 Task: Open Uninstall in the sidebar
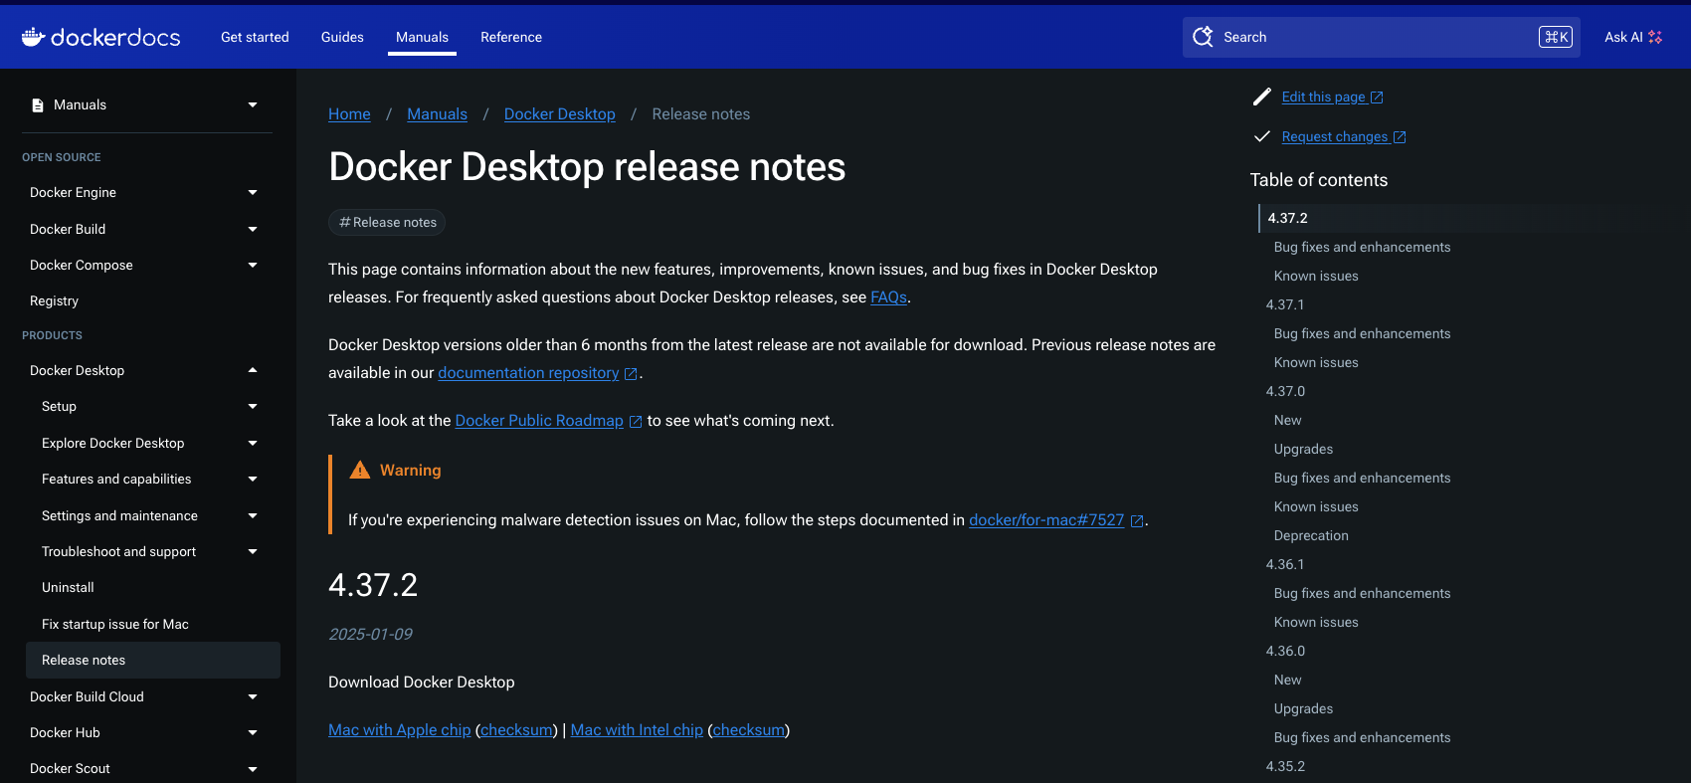[x=68, y=587]
